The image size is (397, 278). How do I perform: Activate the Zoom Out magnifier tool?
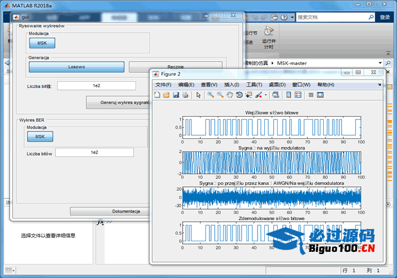pos(220,95)
